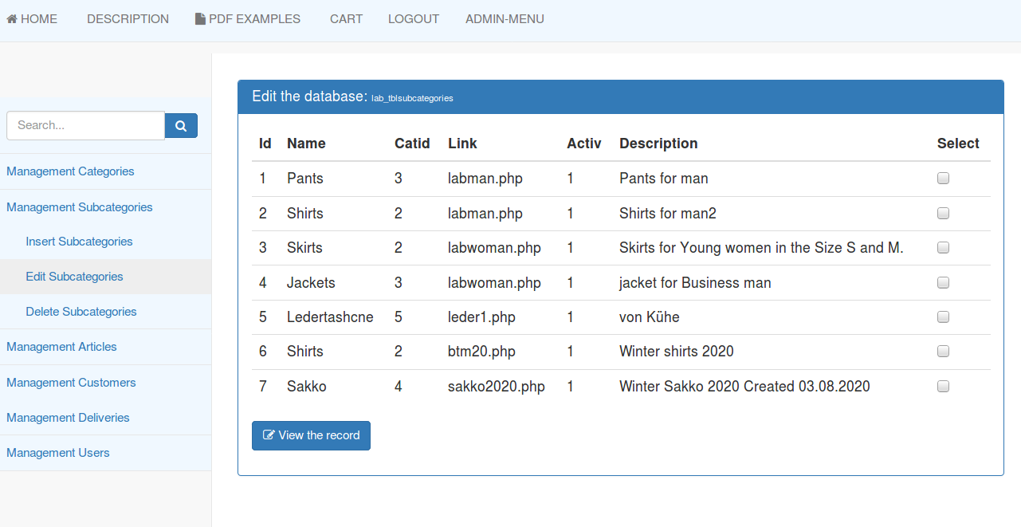
Task: Tick the Ledertashcne row checkbox
Action: coord(943,317)
